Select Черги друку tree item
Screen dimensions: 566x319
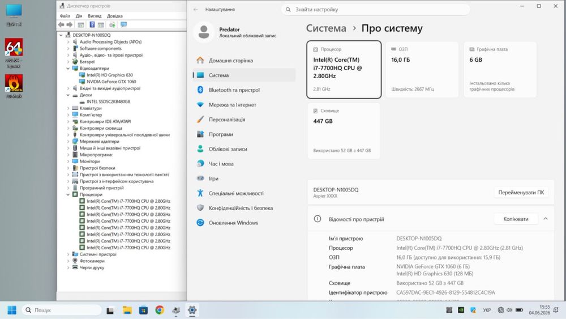tap(92, 267)
